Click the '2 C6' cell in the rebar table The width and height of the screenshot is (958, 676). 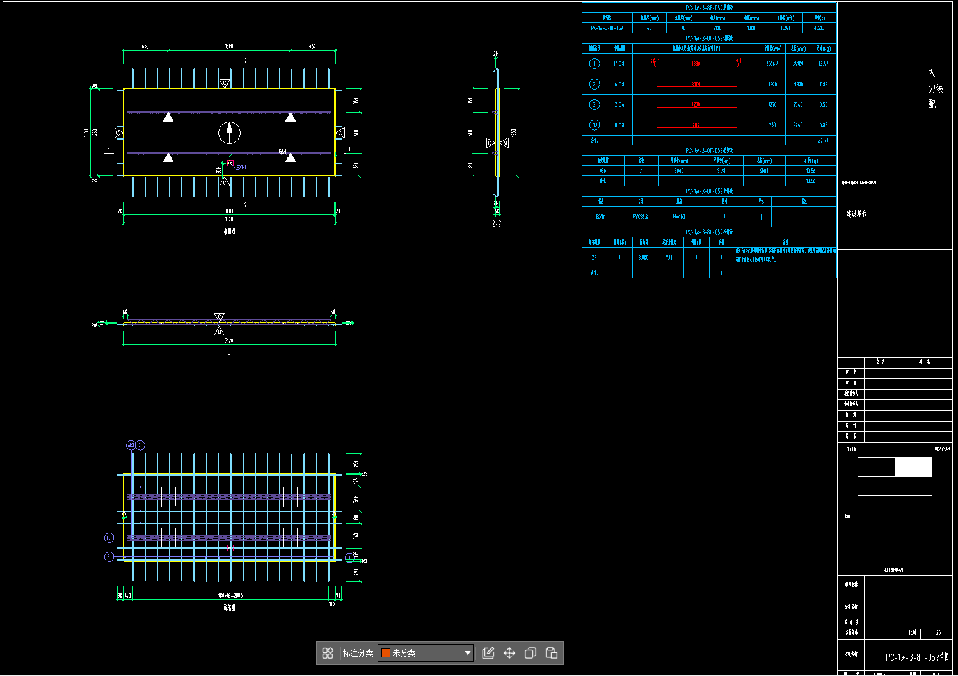coord(619,105)
